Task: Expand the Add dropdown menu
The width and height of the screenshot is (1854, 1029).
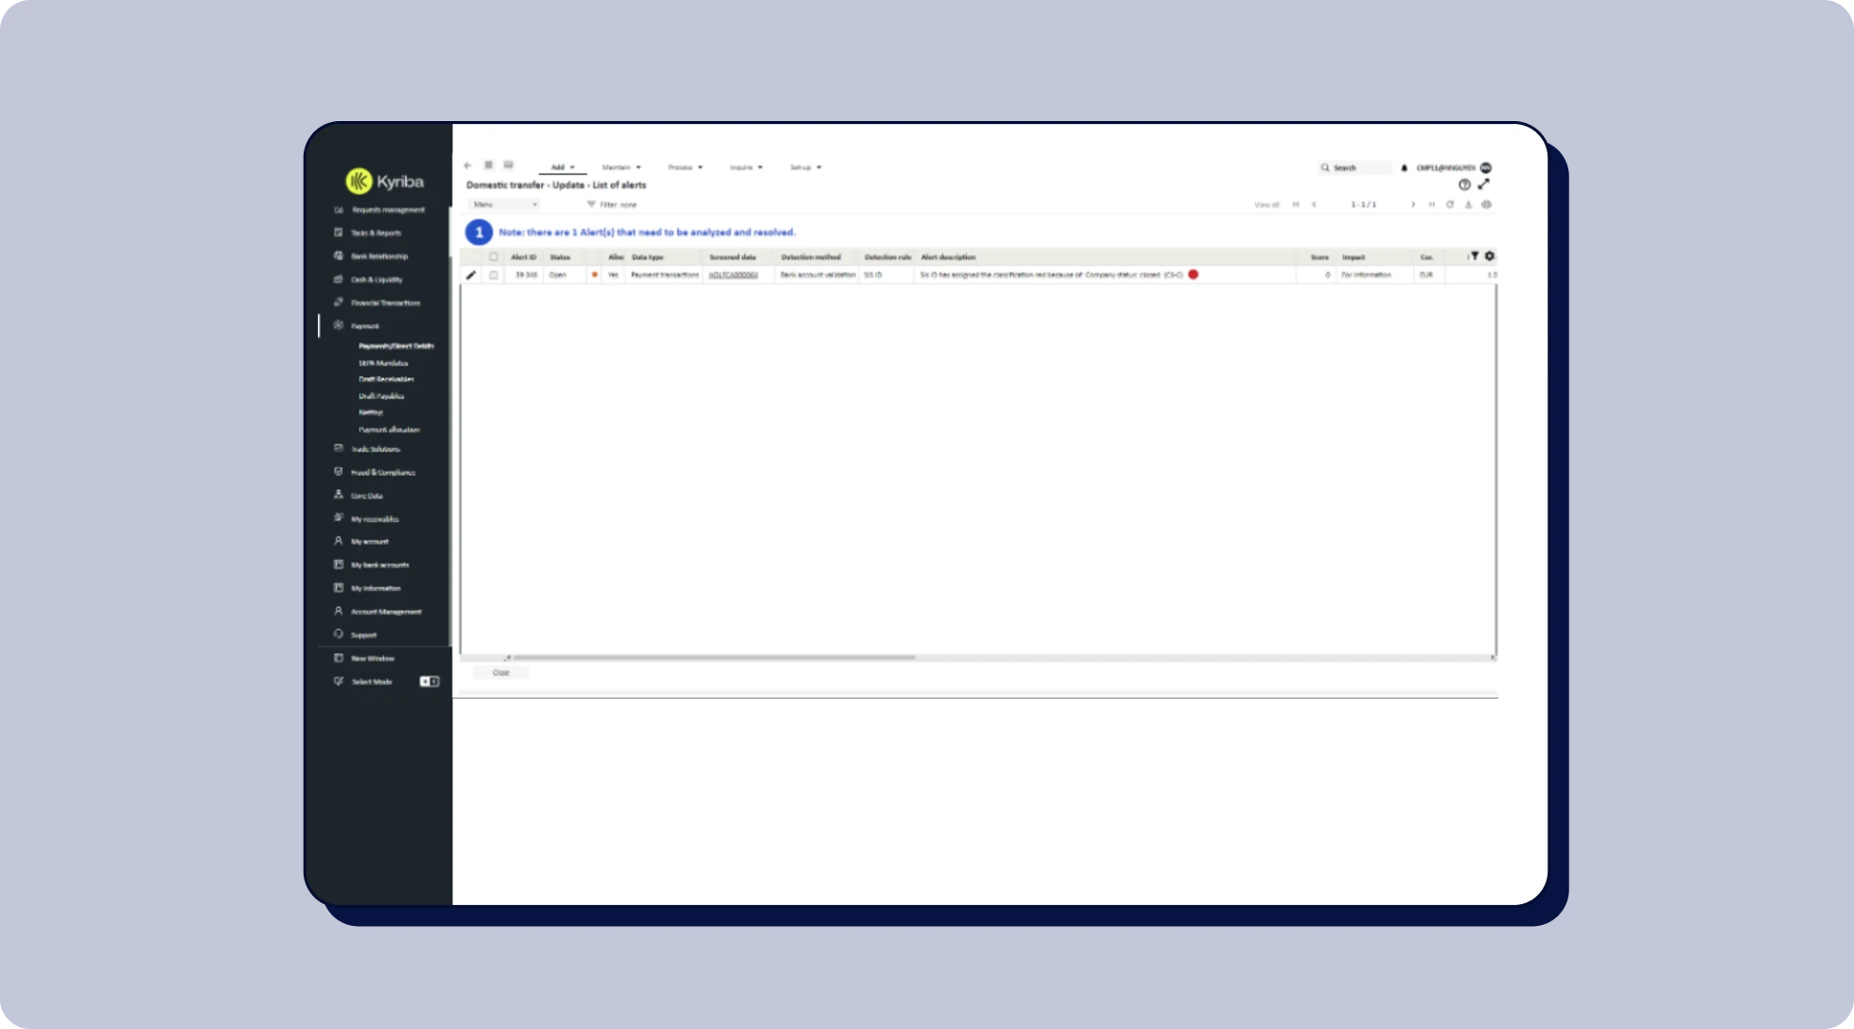Action: pos(563,167)
